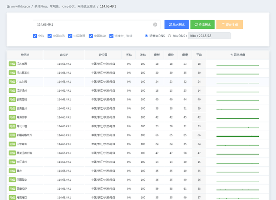Click the orange 正在生成 button
Image resolution: width=276 pixels, height=200 pixels.
230,25
